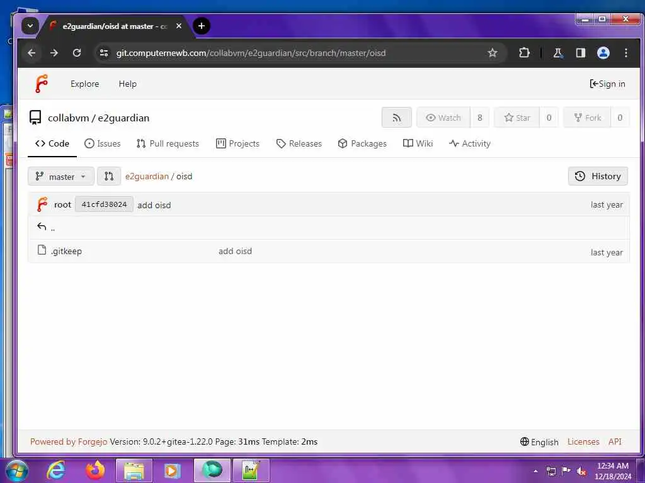
Task: Show hidden system tray icons
Action: 535,471
